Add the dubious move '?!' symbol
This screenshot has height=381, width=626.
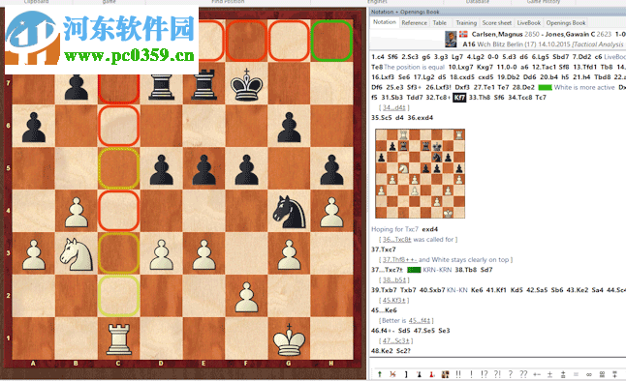pos(497,374)
